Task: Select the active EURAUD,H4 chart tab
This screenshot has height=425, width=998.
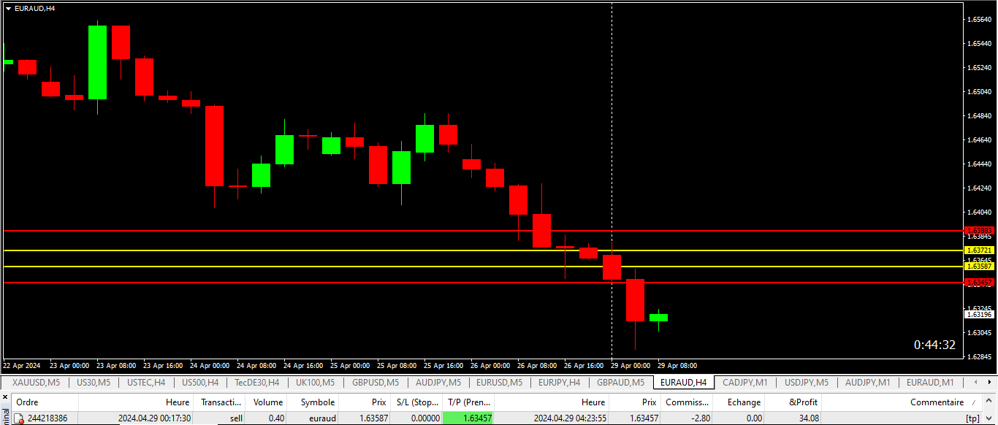Action: pyautogui.click(x=683, y=382)
